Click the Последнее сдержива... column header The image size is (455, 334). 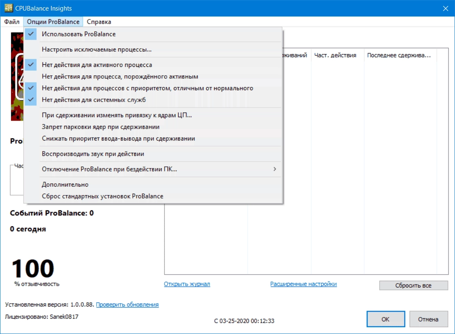400,55
